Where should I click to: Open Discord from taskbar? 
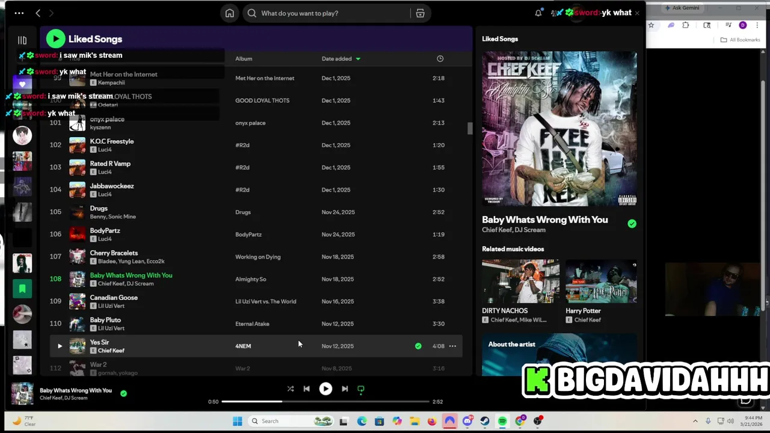[x=467, y=421]
